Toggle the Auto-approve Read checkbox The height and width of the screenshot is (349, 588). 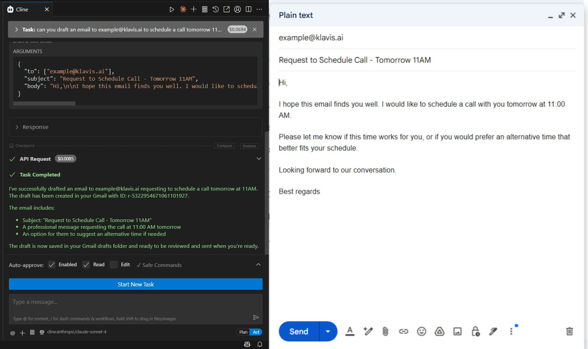click(x=86, y=265)
